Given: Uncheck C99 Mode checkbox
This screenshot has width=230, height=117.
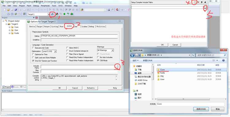Looking at the screenshot, I should click(x=98, y=60).
